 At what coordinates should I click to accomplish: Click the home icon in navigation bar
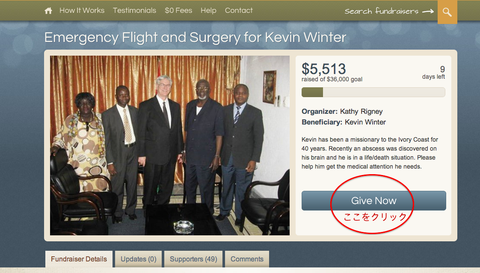pyautogui.click(x=48, y=11)
